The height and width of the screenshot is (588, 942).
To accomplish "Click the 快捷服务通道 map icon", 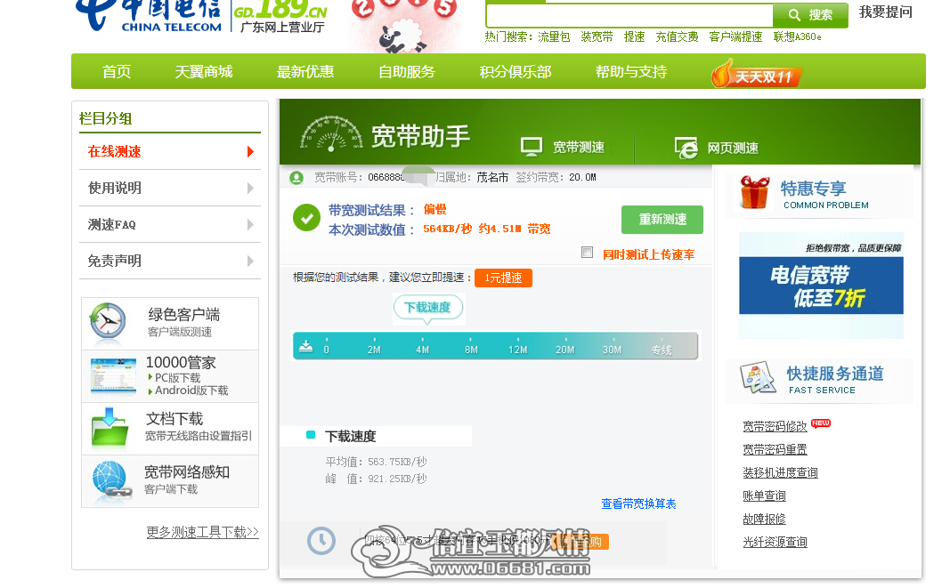I will coord(759,377).
